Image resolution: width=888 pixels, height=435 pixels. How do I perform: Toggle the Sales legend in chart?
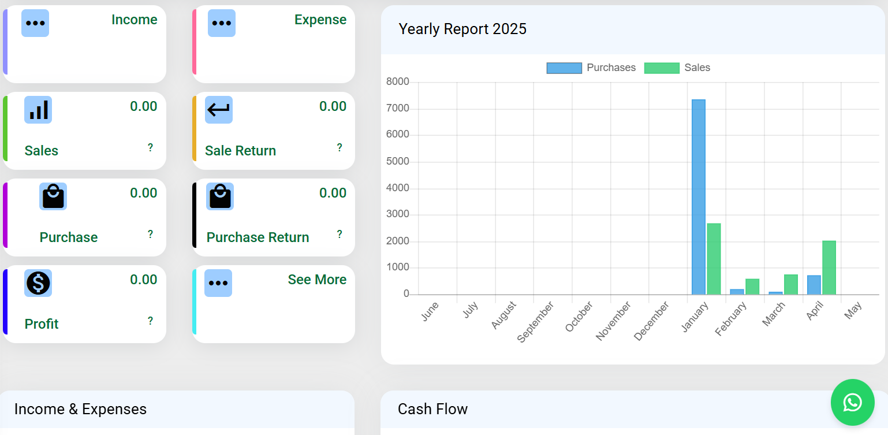[x=677, y=68]
